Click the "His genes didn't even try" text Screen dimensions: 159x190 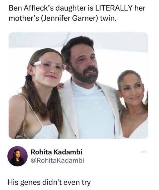pos(49,182)
